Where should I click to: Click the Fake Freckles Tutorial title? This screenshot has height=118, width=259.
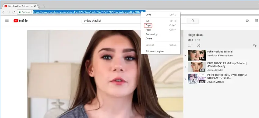220,52
